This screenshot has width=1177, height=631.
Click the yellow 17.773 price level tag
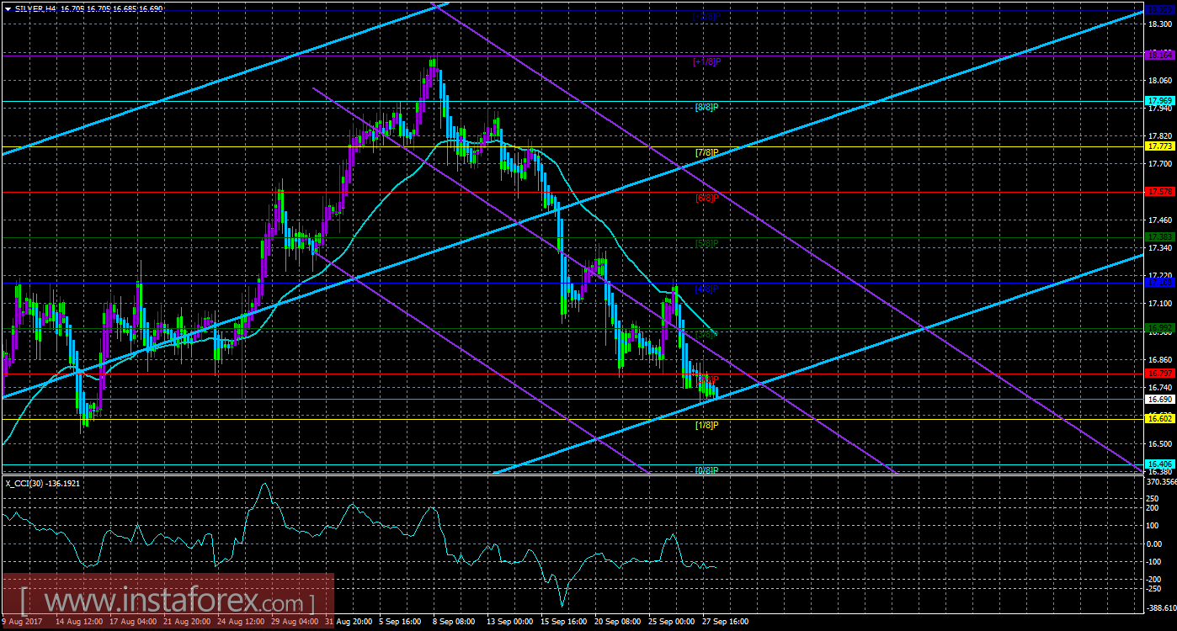point(1158,146)
